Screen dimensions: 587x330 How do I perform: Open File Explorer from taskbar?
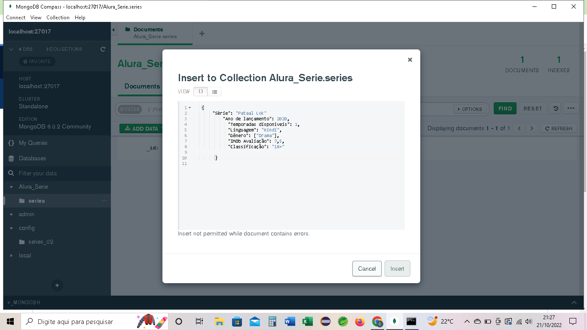click(219, 321)
